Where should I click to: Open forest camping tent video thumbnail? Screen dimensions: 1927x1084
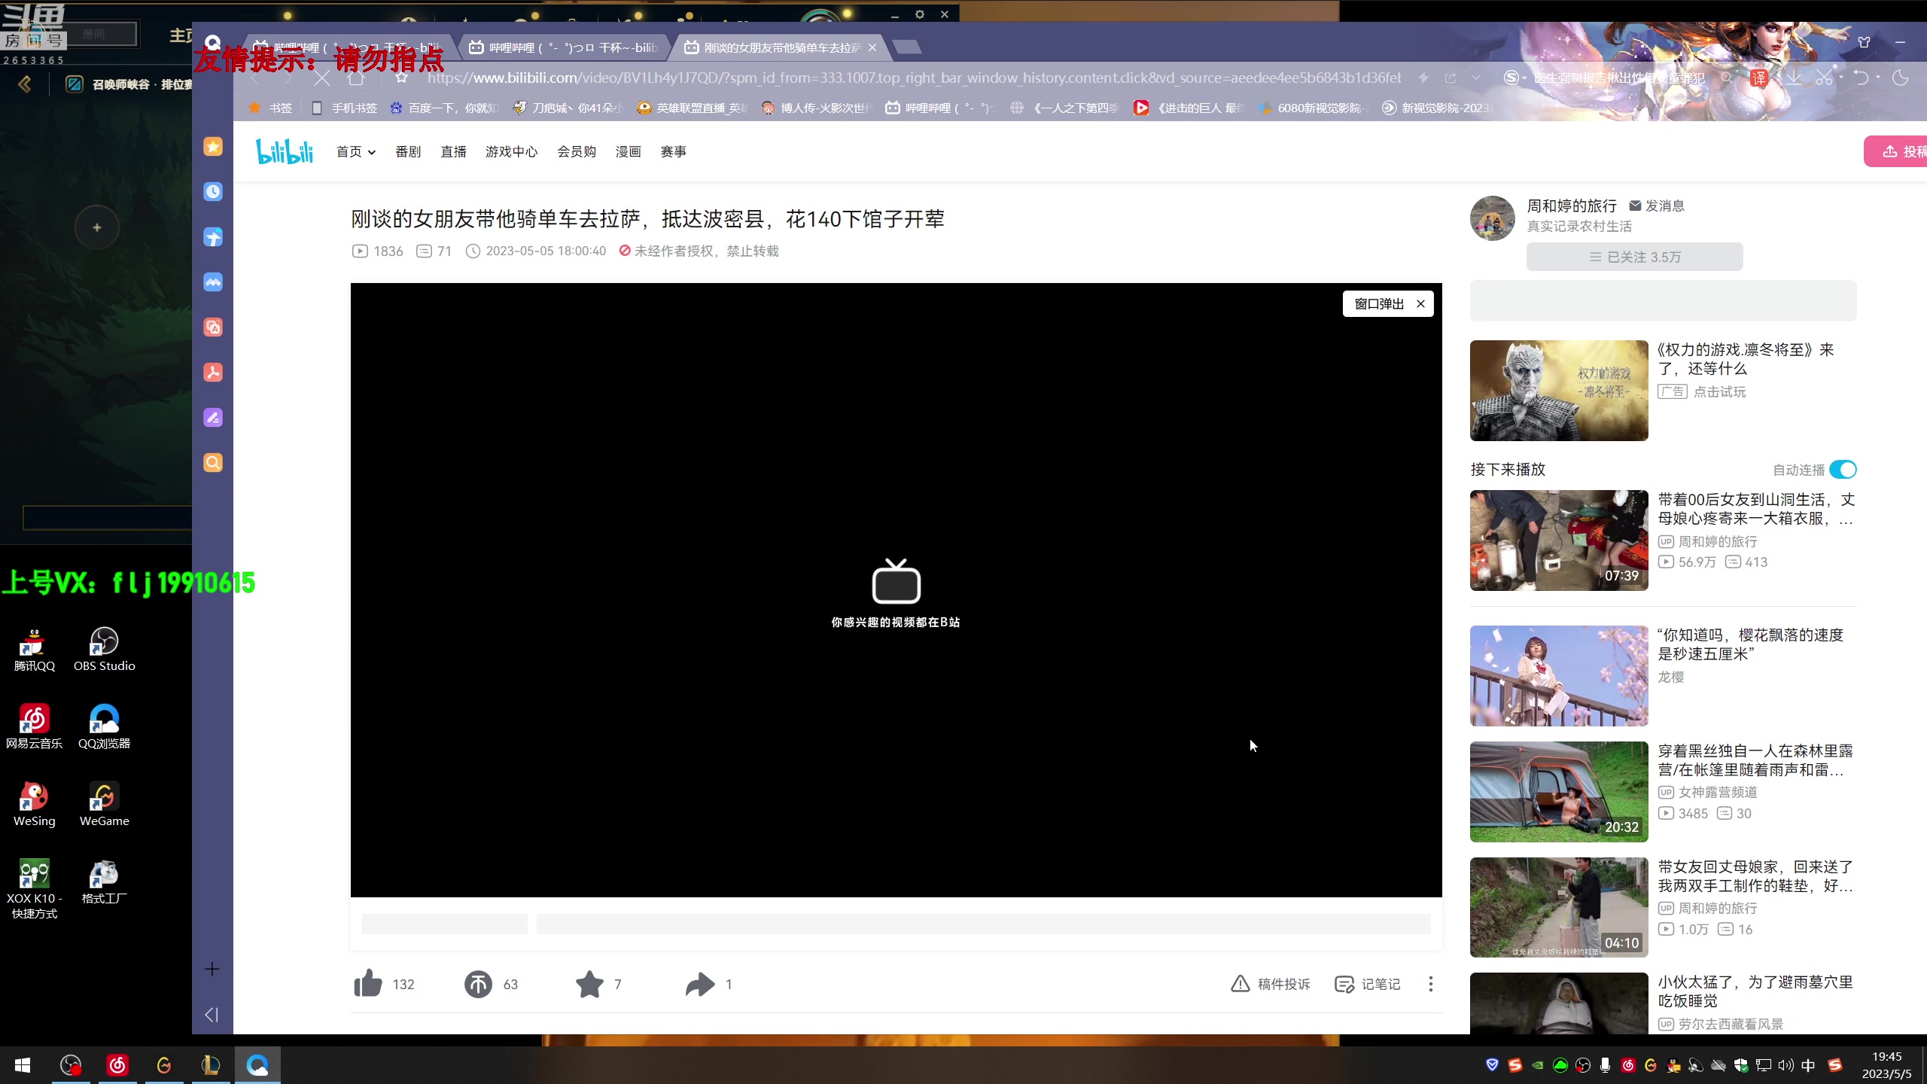pos(1559,792)
